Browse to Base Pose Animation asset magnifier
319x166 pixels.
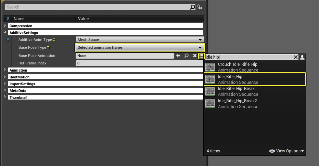point(186,56)
